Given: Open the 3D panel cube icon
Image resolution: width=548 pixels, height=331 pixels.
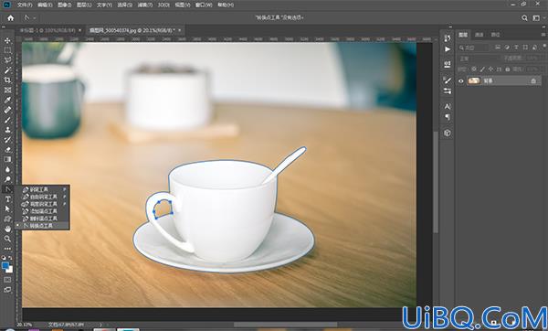Looking at the screenshot, I should pyautogui.click(x=448, y=133).
